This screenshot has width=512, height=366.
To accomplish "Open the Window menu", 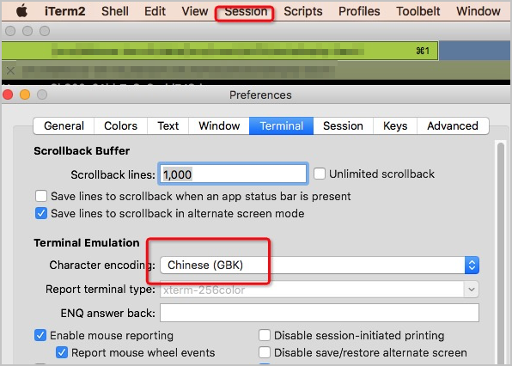I will click(x=478, y=11).
